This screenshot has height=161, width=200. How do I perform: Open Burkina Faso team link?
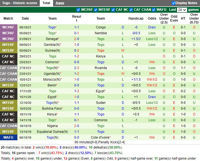52,109
